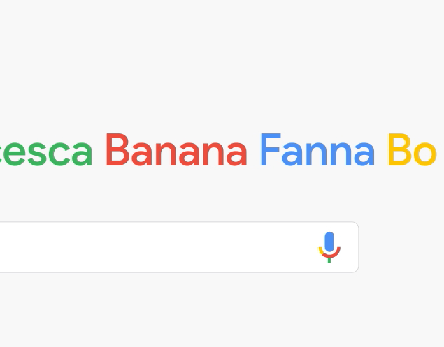Screen dimensions: 444x347
Task: Click the last letter of blue Fanna
Action: (x=364, y=154)
